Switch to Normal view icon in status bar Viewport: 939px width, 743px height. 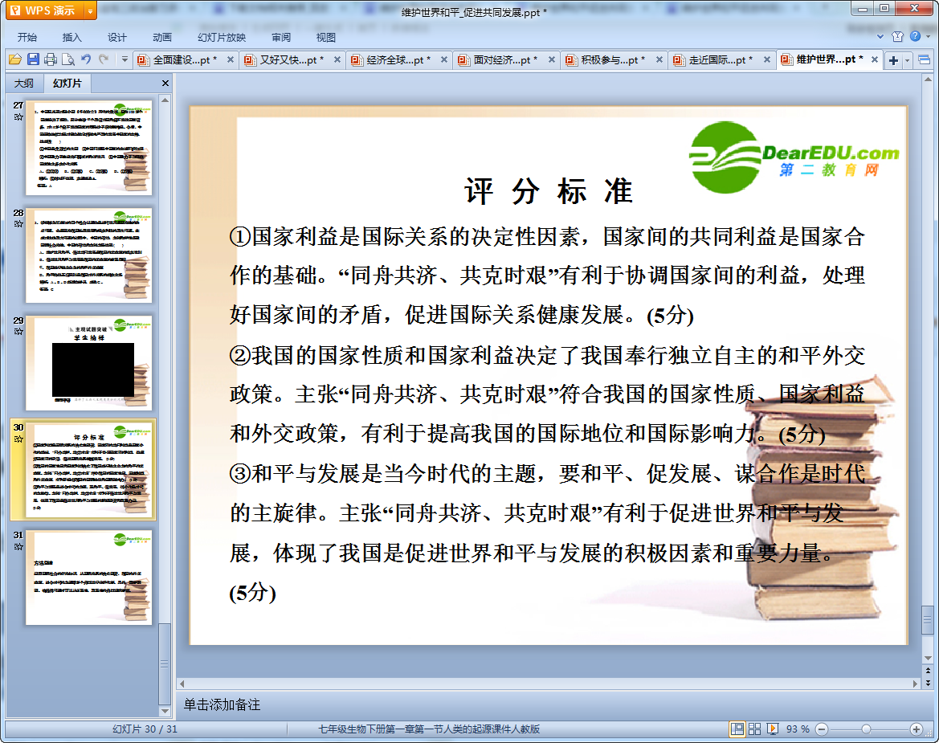click(737, 729)
